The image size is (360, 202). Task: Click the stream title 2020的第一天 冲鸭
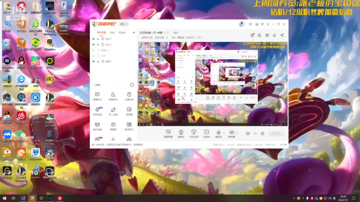pos(154,33)
